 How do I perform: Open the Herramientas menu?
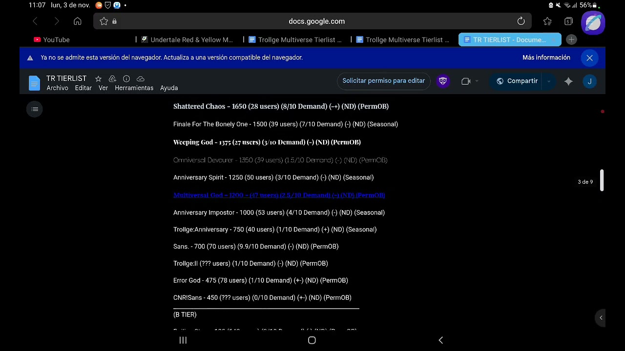tap(134, 88)
